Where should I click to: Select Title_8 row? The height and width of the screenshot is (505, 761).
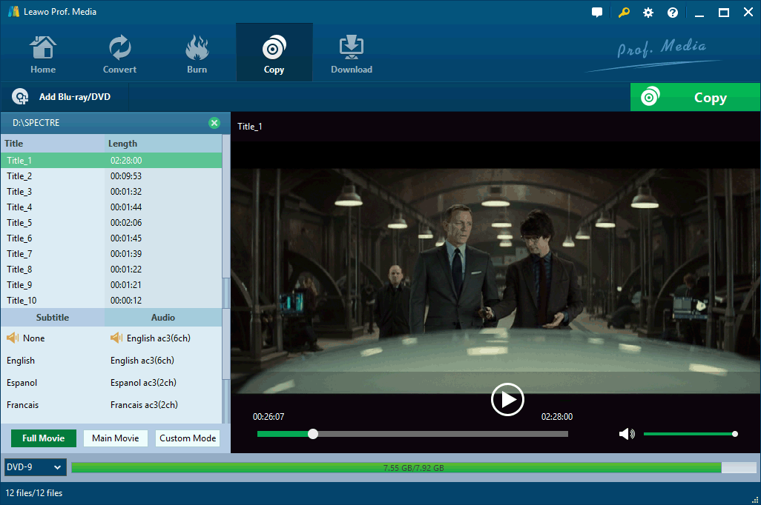point(111,269)
